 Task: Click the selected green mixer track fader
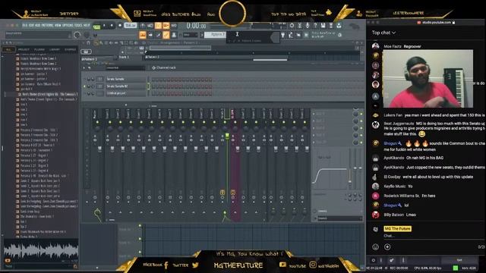[x=227, y=136]
